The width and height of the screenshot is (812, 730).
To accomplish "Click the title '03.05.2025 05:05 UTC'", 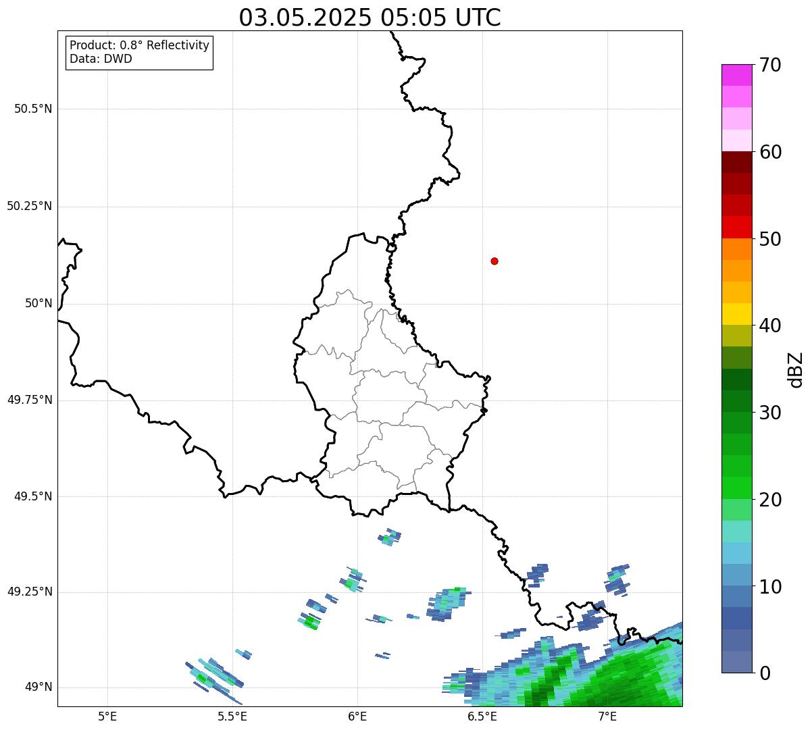I will click(370, 17).
